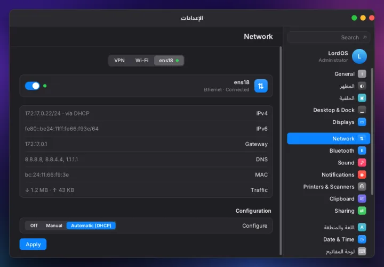Click the sidebar vertical scrollbar
384x267 pixels.
[372, 131]
